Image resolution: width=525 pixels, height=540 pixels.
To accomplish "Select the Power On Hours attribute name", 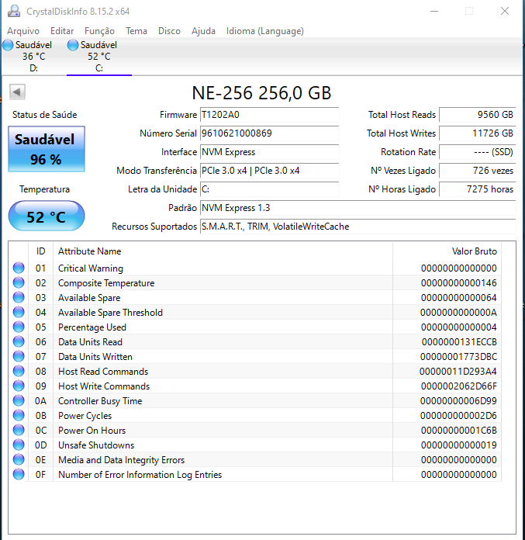I will click(x=92, y=431).
